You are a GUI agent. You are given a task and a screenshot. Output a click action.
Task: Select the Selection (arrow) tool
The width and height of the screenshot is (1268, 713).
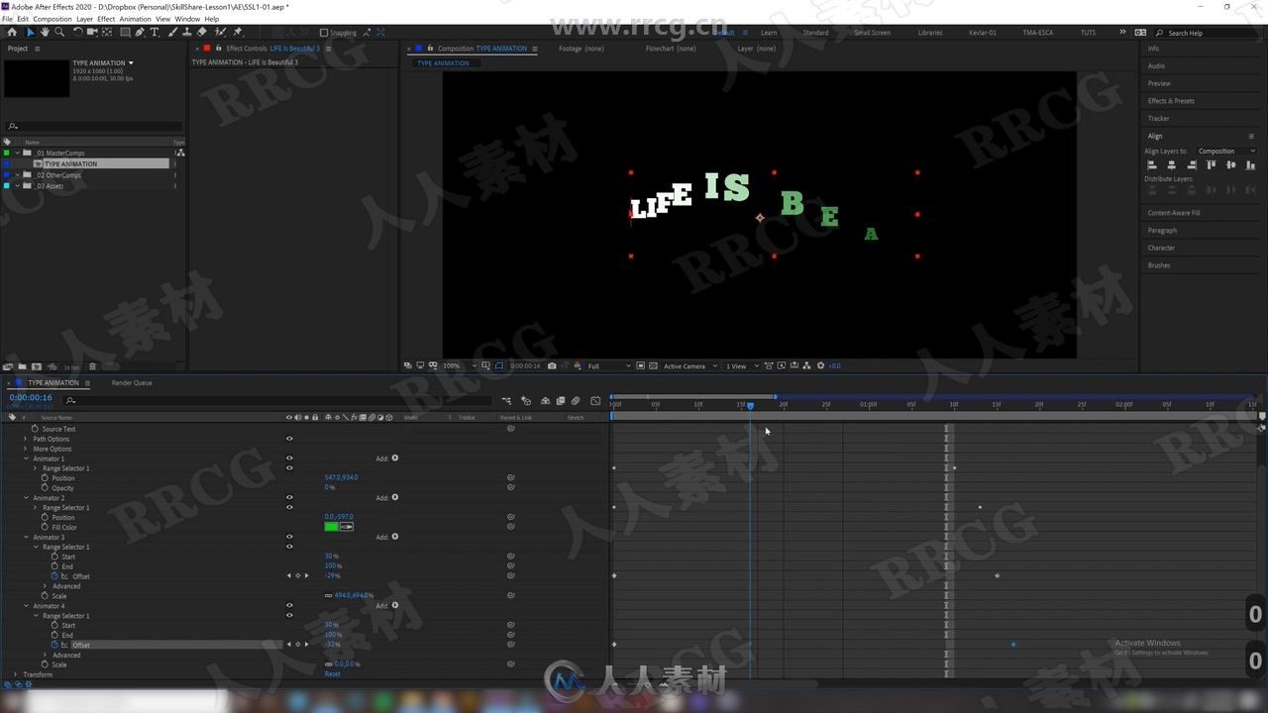click(x=30, y=32)
